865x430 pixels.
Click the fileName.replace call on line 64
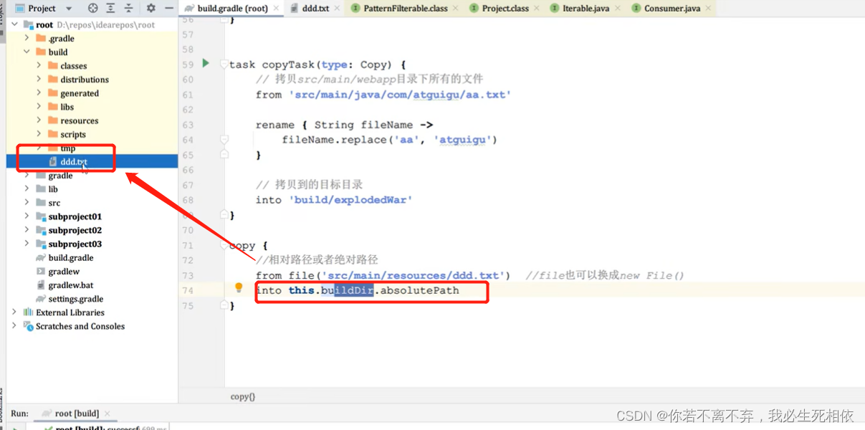click(389, 140)
